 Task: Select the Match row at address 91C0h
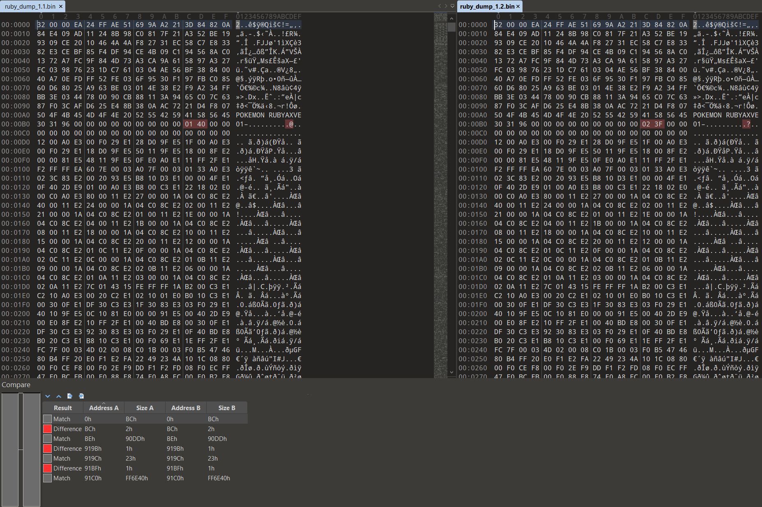coord(145,478)
